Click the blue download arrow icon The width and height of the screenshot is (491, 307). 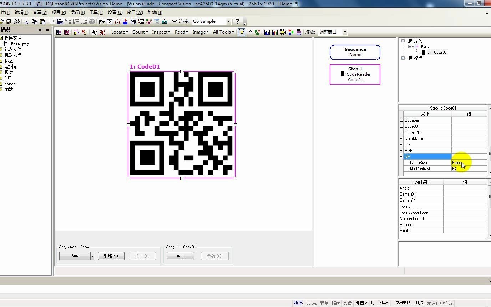(x=125, y=21)
